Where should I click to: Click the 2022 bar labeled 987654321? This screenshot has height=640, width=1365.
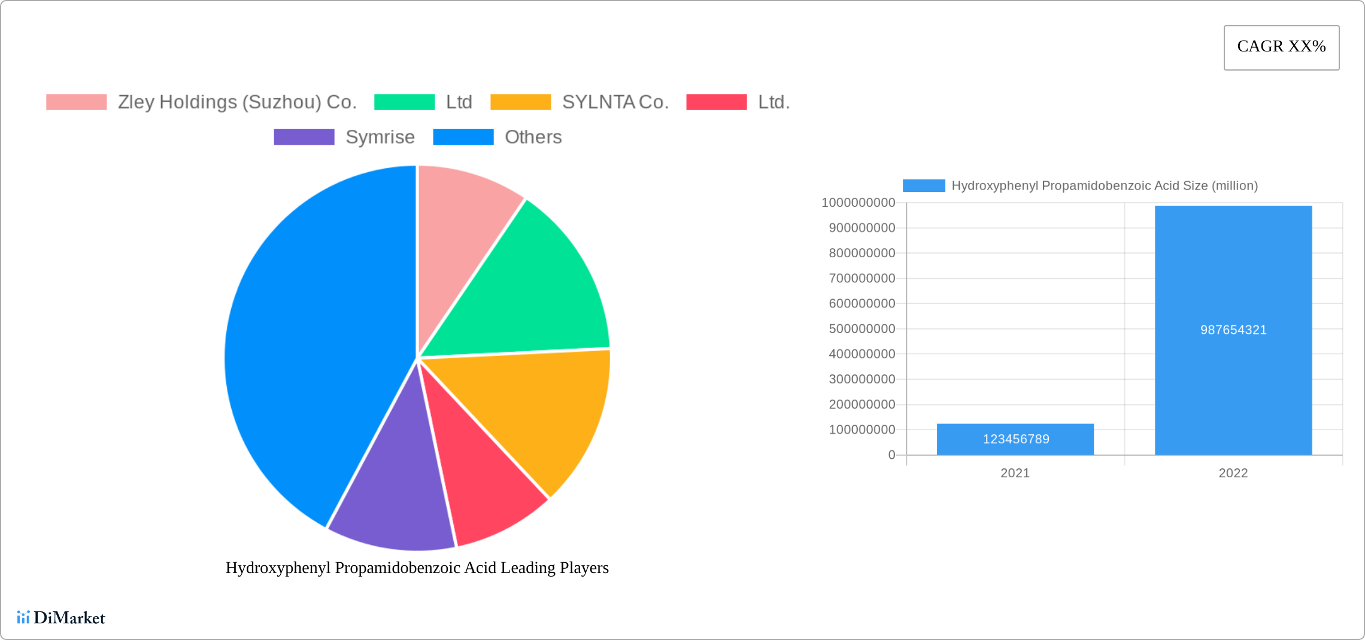(1233, 330)
